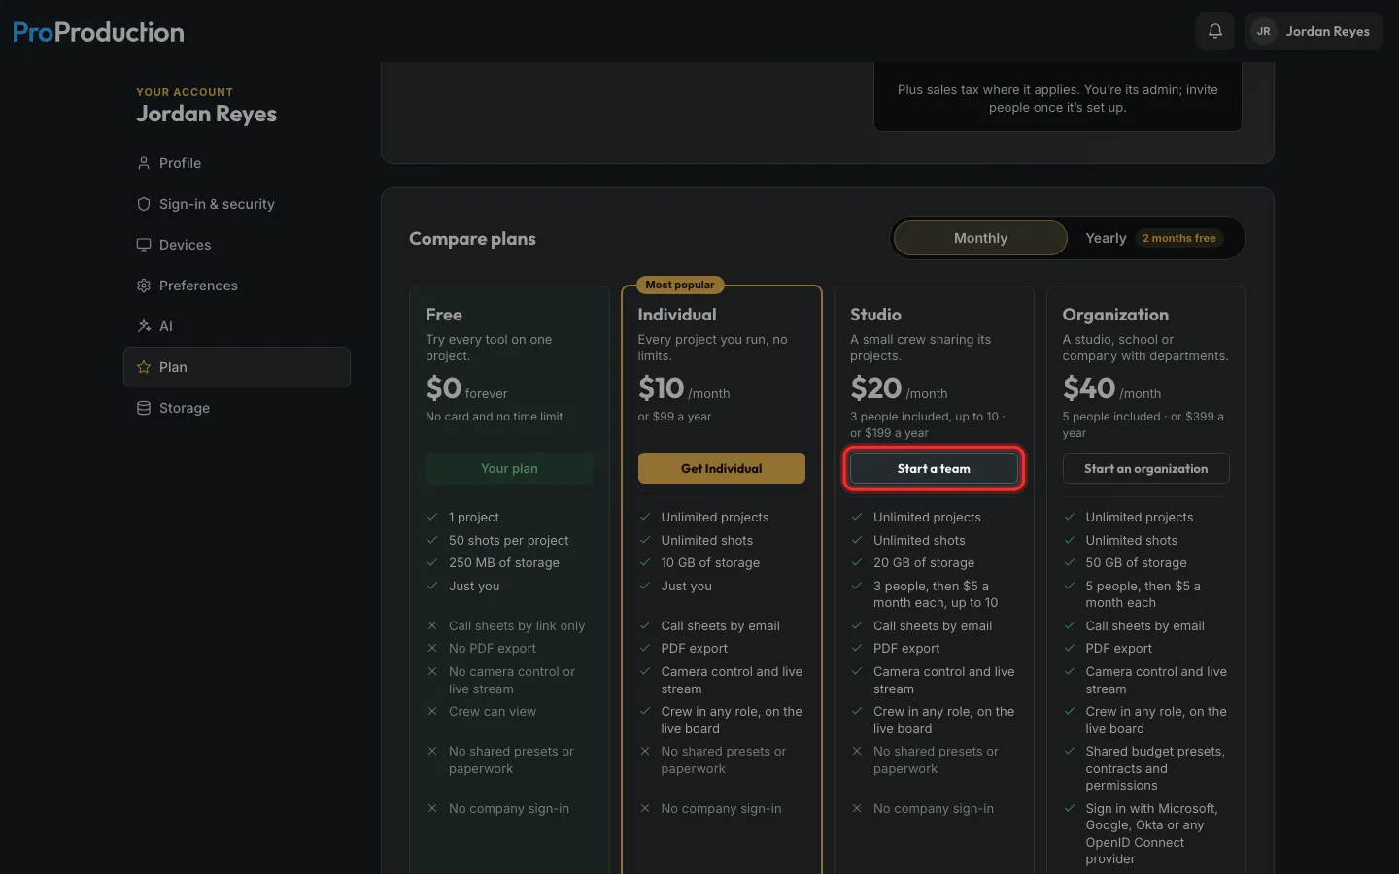Viewport: 1399px width, 874px height.
Task: Click the Organization plan title
Action: point(1115,315)
